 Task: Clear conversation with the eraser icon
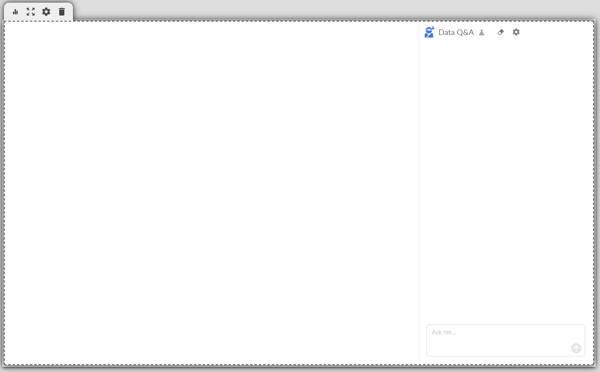click(501, 32)
